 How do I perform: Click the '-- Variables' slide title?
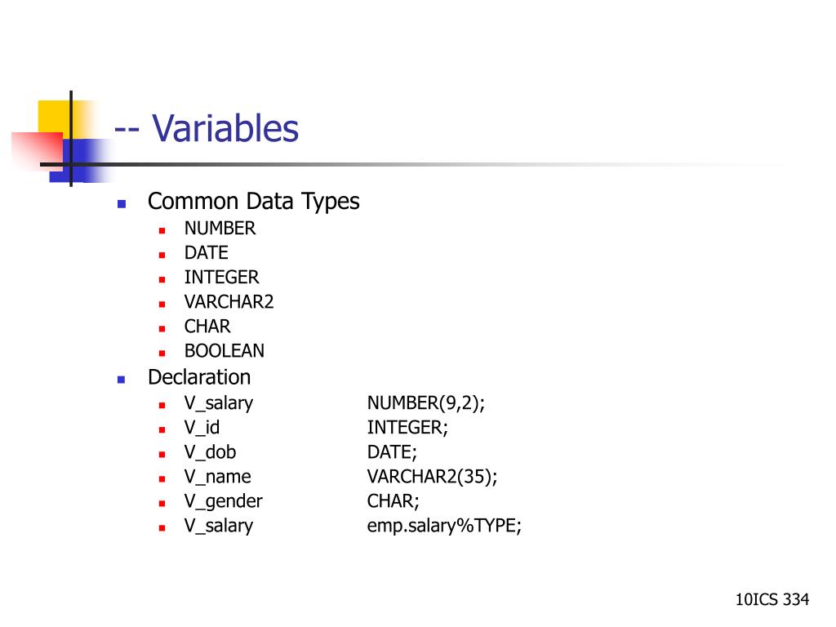[207, 128]
